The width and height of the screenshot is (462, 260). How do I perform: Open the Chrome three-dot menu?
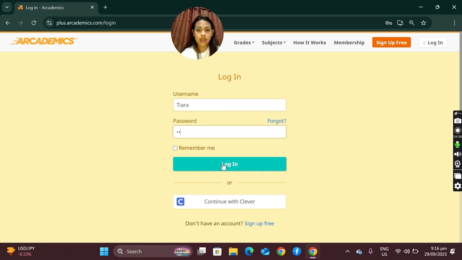(454, 23)
